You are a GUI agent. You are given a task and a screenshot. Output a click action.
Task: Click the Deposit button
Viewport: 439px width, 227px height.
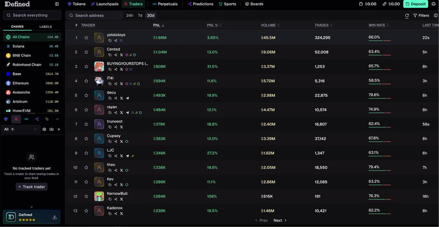click(416, 4)
